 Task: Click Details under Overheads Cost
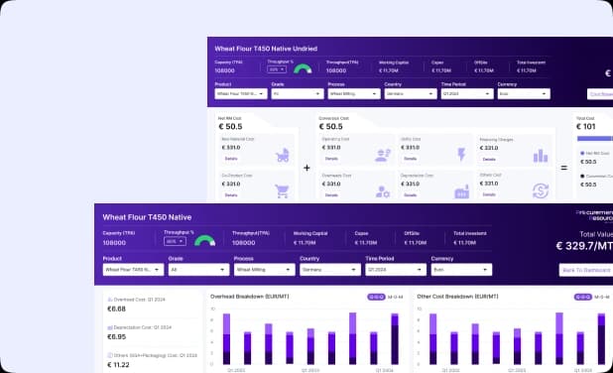pos(331,194)
